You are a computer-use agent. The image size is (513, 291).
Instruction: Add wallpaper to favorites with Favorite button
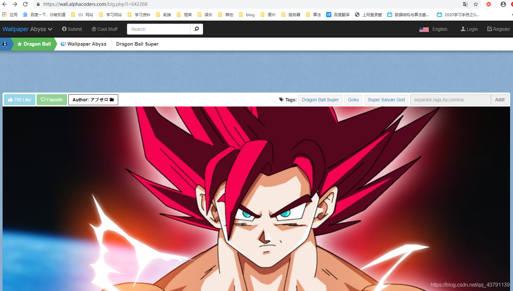[52, 100]
